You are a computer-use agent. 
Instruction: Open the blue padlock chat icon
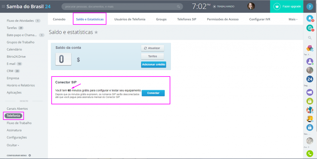pos(310,127)
